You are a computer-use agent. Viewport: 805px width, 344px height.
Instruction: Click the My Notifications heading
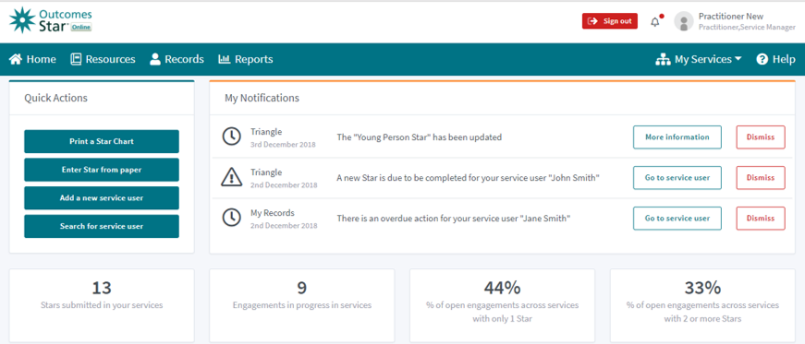point(262,98)
